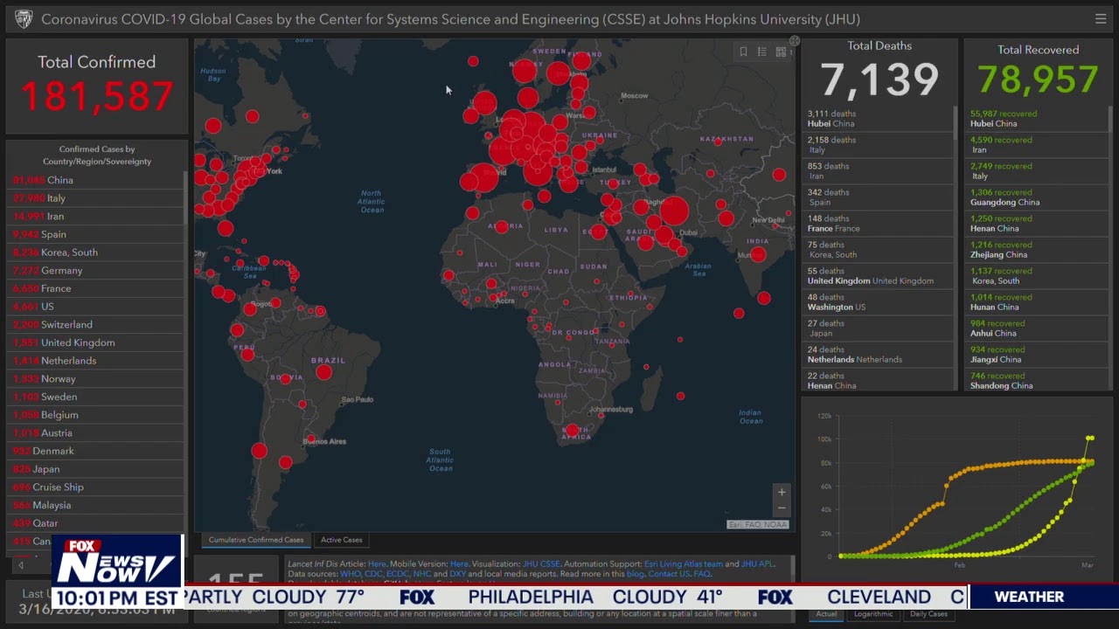This screenshot has width=1119, height=629.
Task: Click '48 deaths Washington US' entry
Action: [878, 302]
